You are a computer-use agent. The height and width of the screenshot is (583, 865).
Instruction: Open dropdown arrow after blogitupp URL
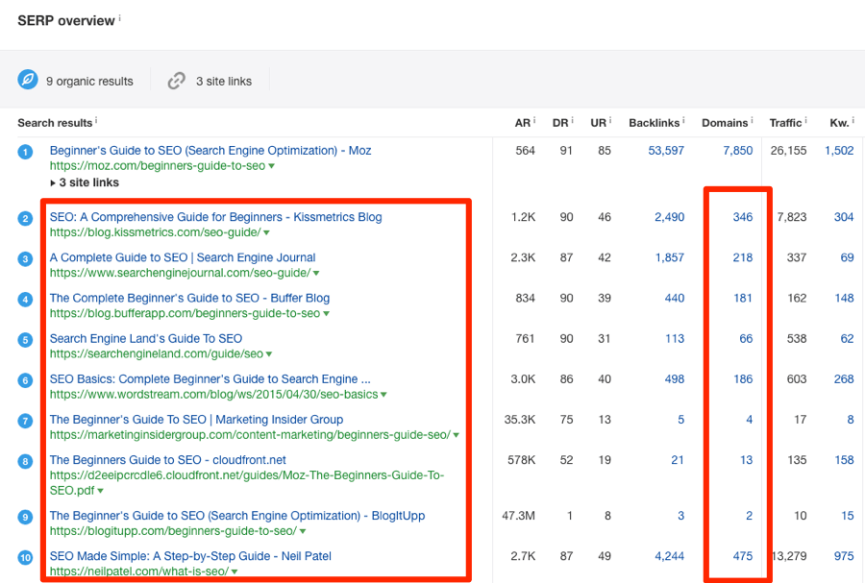coord(303,532)
